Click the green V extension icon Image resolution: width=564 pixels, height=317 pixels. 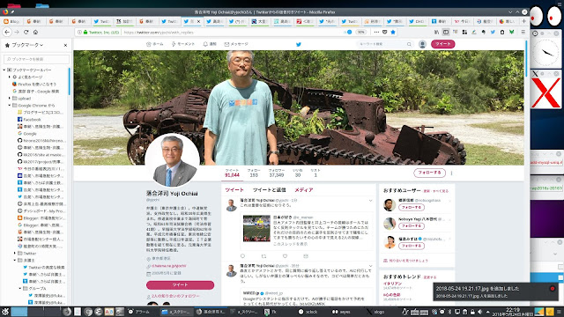point(511,32)
